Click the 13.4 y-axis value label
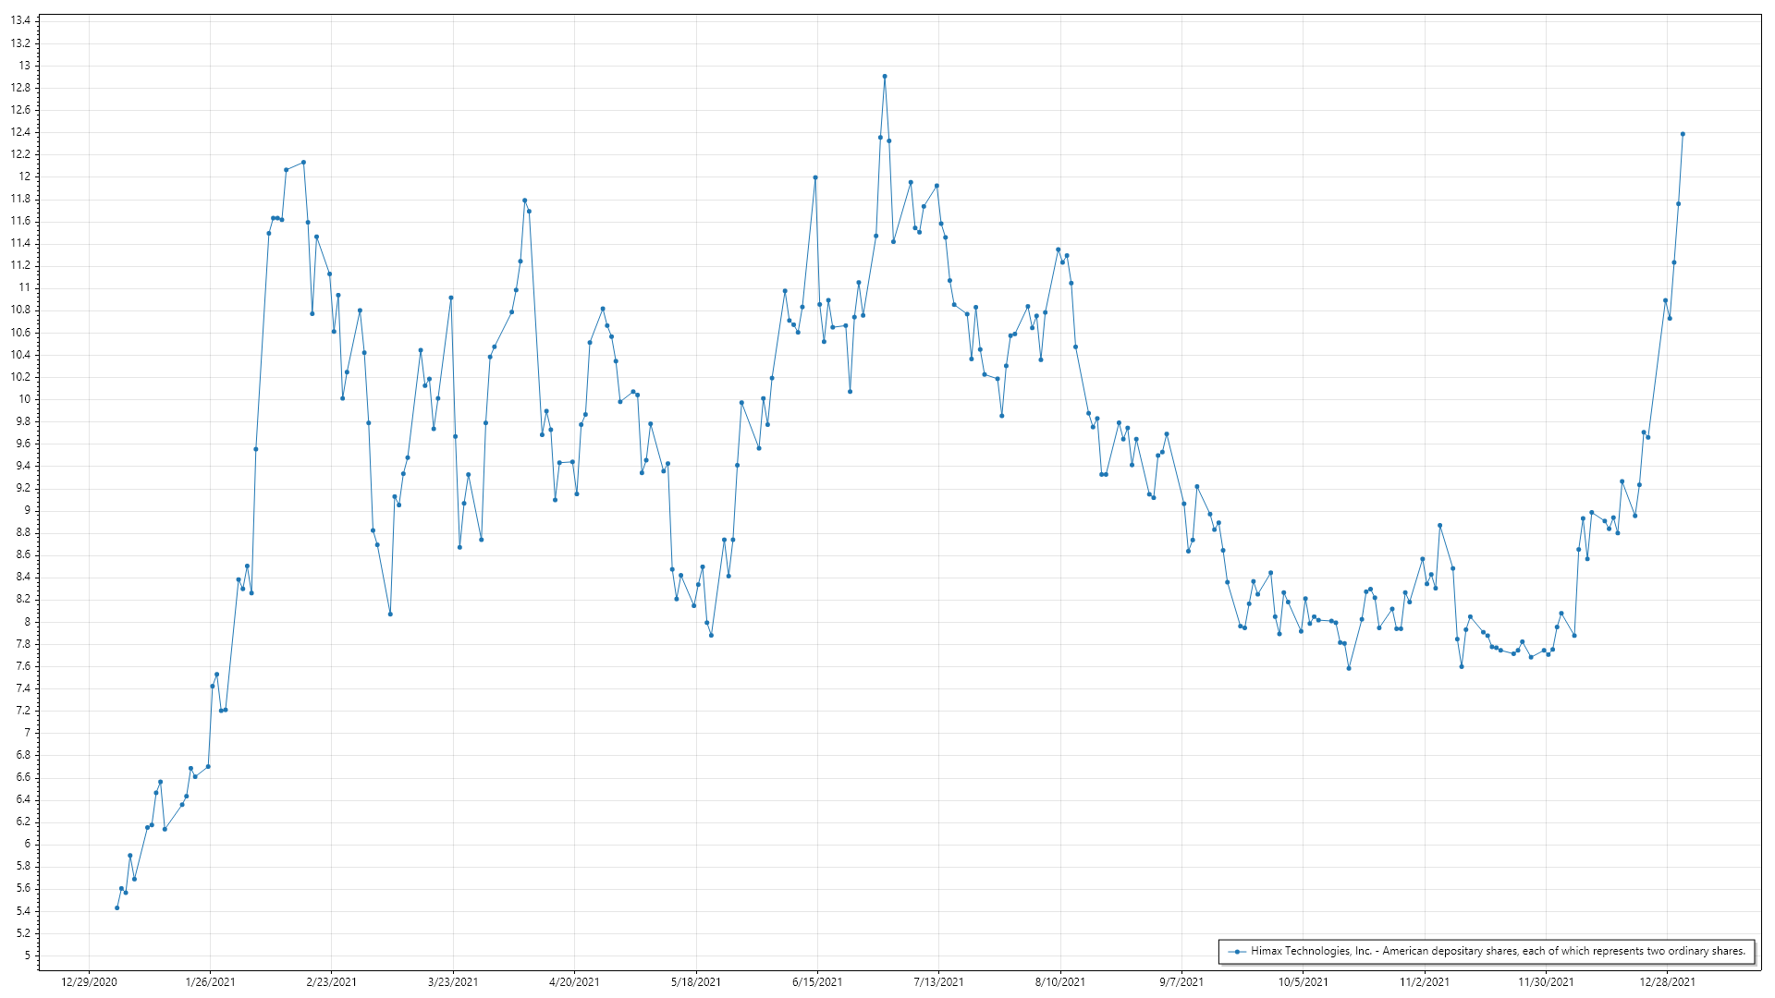 [20, 20]
